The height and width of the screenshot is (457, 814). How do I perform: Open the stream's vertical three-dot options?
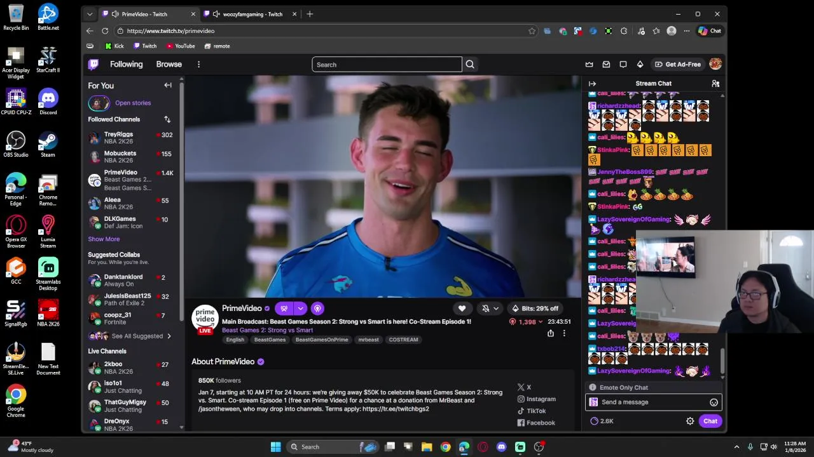point(563,333)
